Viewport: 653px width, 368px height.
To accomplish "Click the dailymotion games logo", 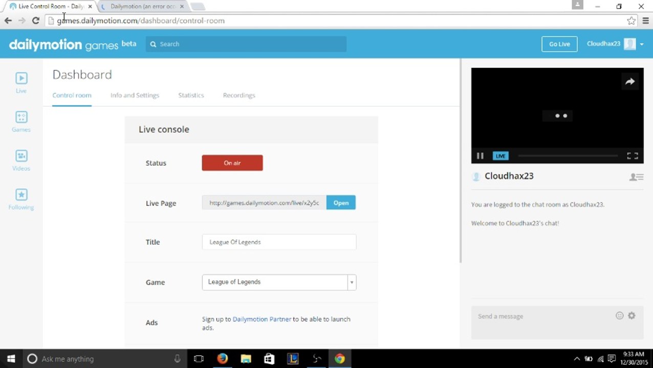I will coord(73,44).
